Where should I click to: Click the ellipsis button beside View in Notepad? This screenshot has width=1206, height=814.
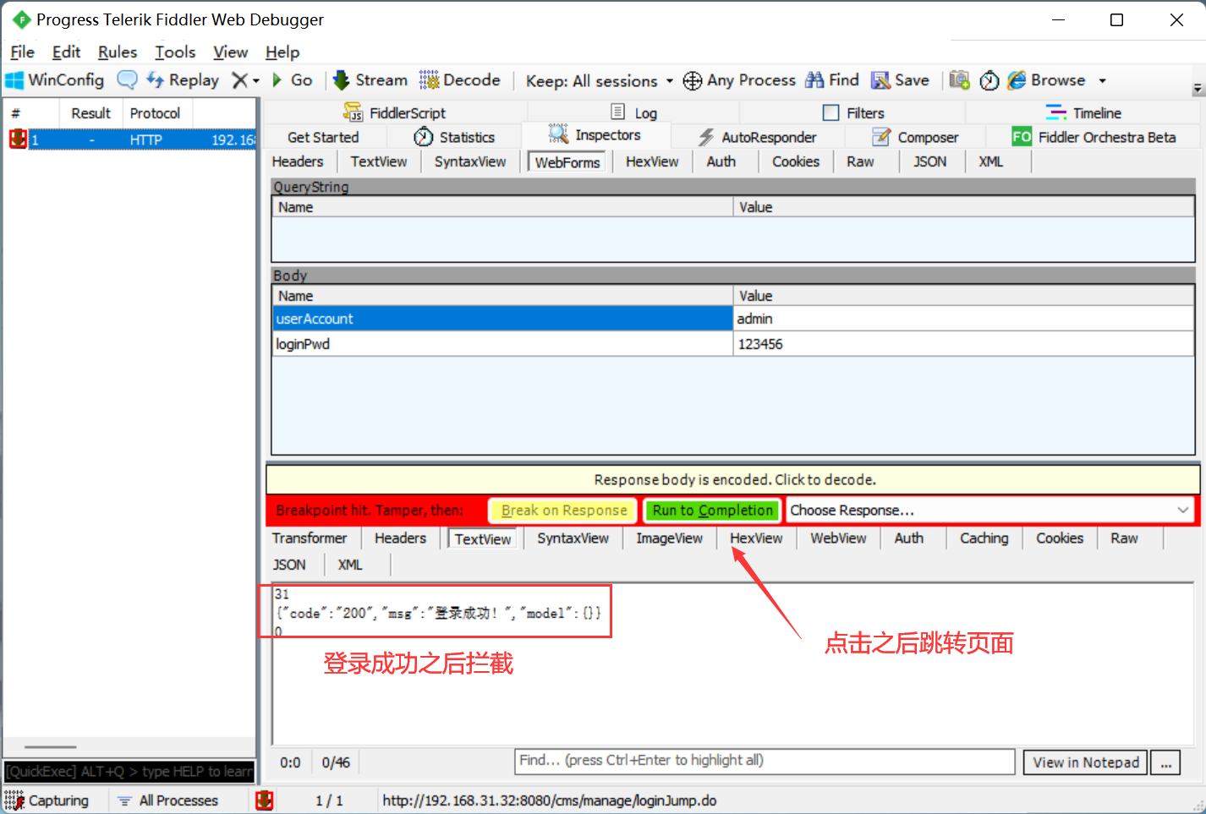(1166, 762)
